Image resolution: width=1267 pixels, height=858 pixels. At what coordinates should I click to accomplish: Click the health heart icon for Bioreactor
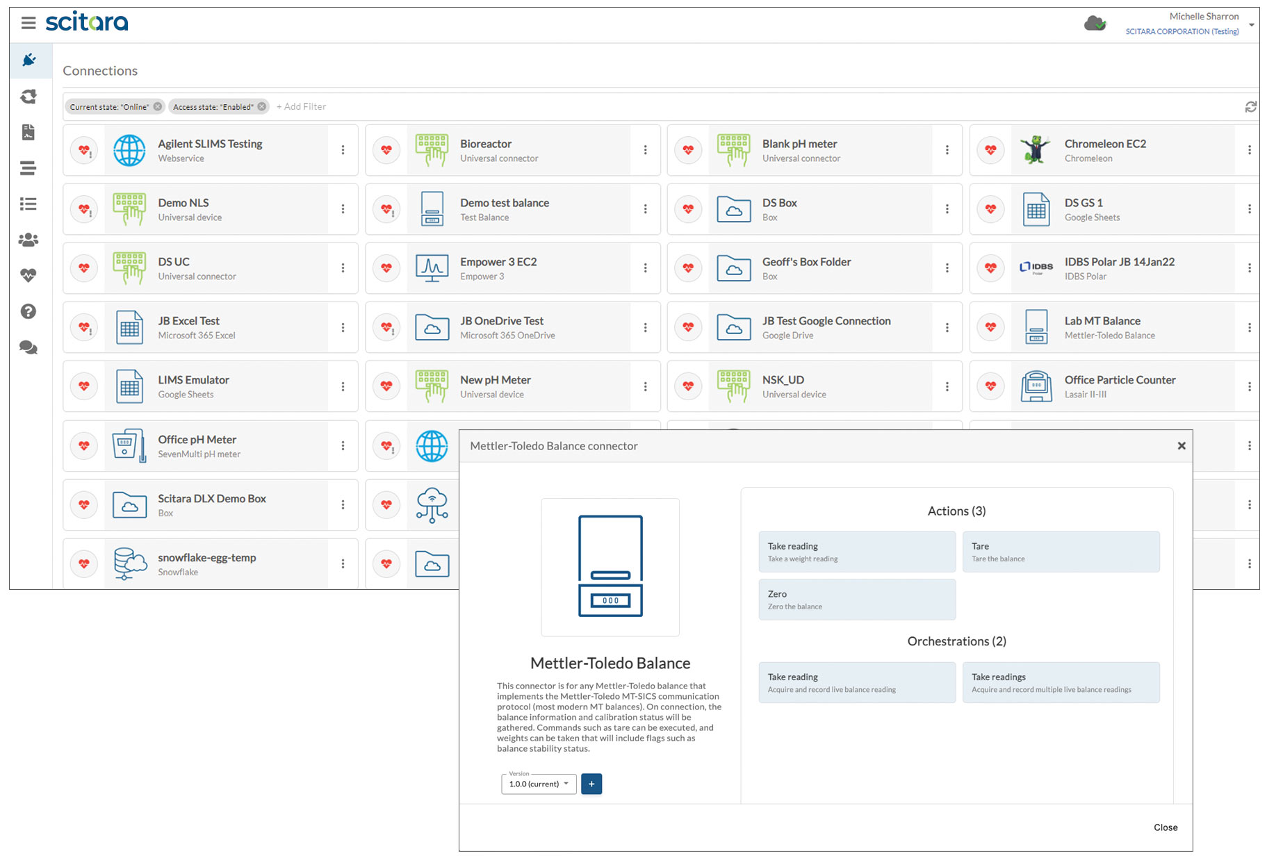(x=386, y=150)
